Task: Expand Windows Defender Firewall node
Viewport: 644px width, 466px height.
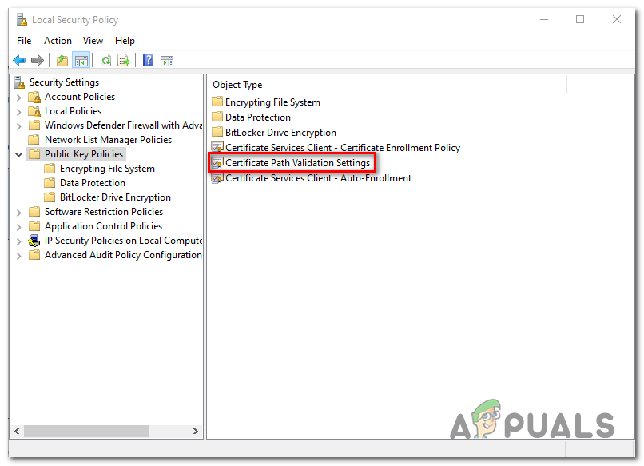Action: click(18, 126)
